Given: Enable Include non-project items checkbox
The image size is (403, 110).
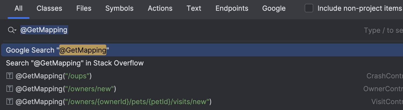Looking at the screenshot, I should [309, 8].
